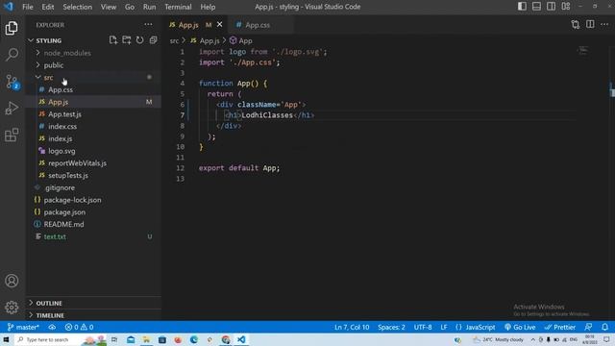Close the App.js editor tab
Image resolution: width=615 pixels, height=346 pixels.
(x=220, y=24)
